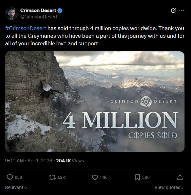
Task: Click the 1.3K reposts count
Action: click(61, 178)
